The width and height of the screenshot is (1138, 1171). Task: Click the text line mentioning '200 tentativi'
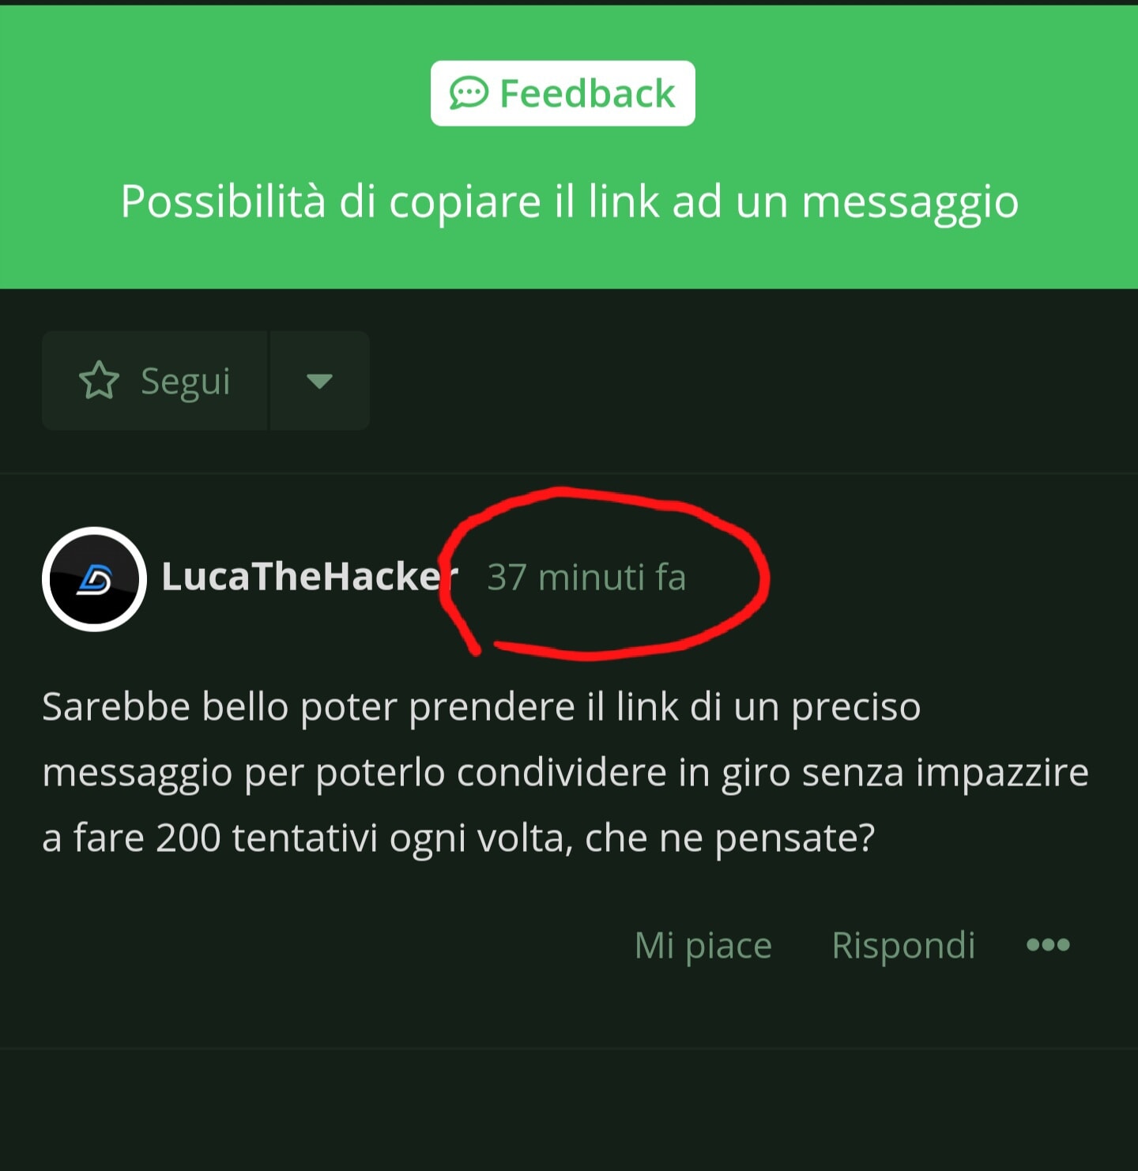point(458,838)
